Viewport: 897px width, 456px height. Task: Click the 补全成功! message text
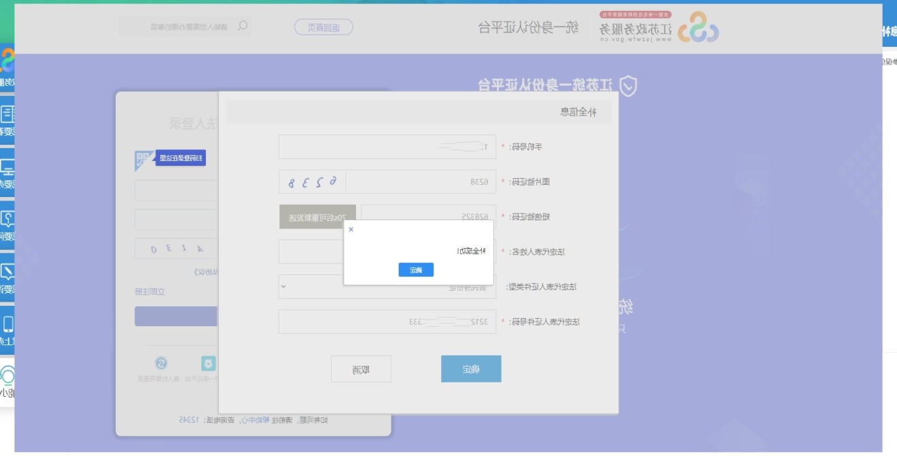pyautogui.click(x=473, y=251)
